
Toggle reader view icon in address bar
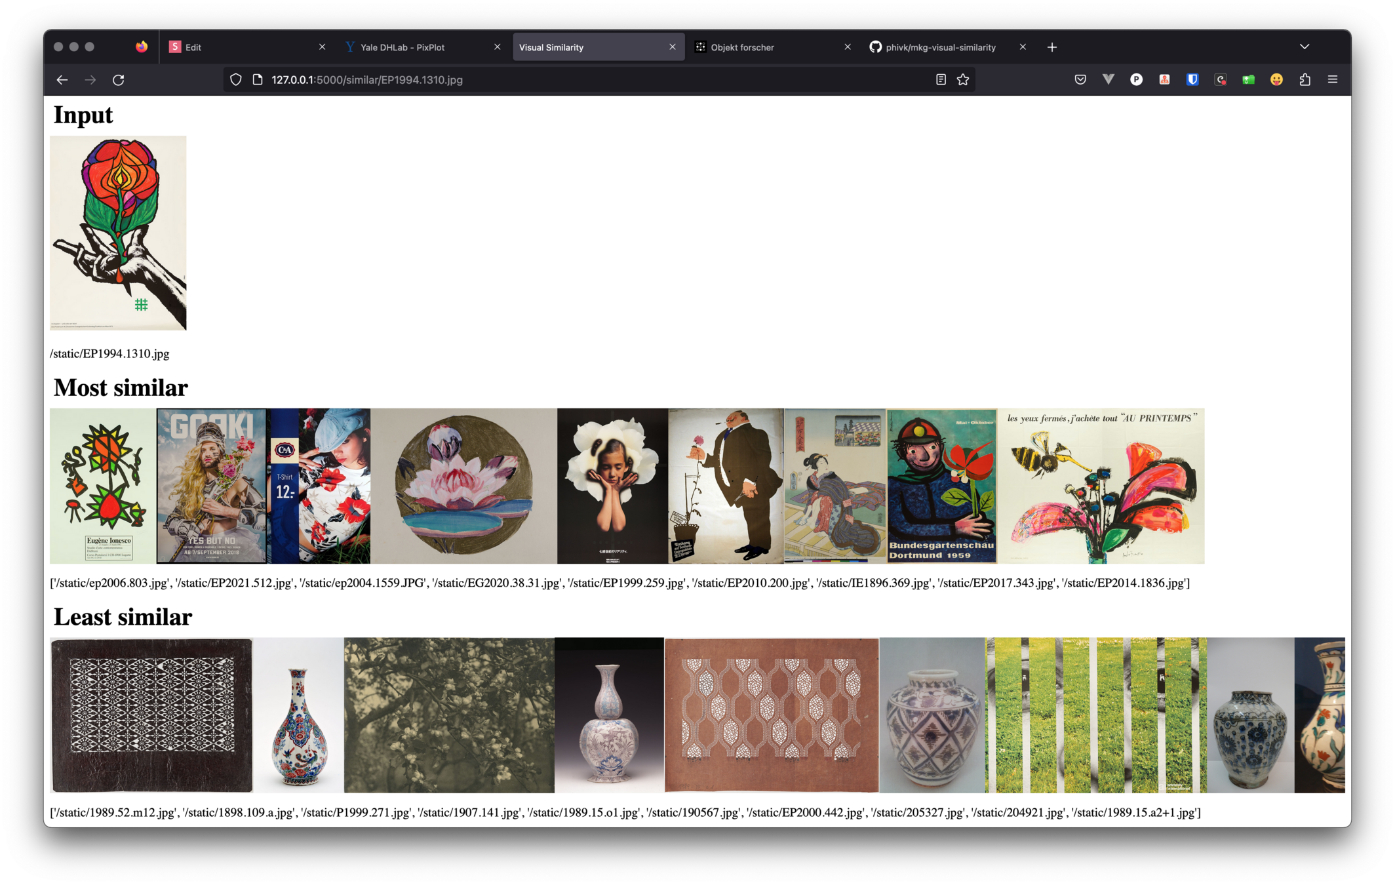(x=941, y=80)
